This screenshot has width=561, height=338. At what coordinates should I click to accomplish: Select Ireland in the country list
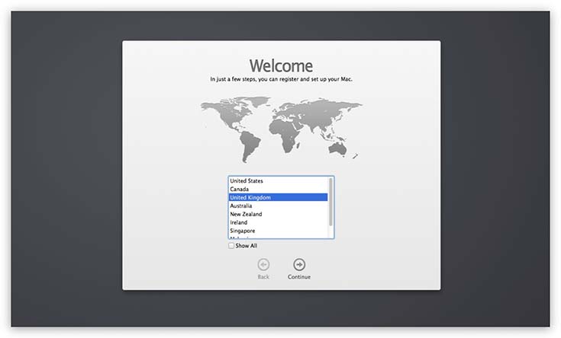click(x=278, y=222)
